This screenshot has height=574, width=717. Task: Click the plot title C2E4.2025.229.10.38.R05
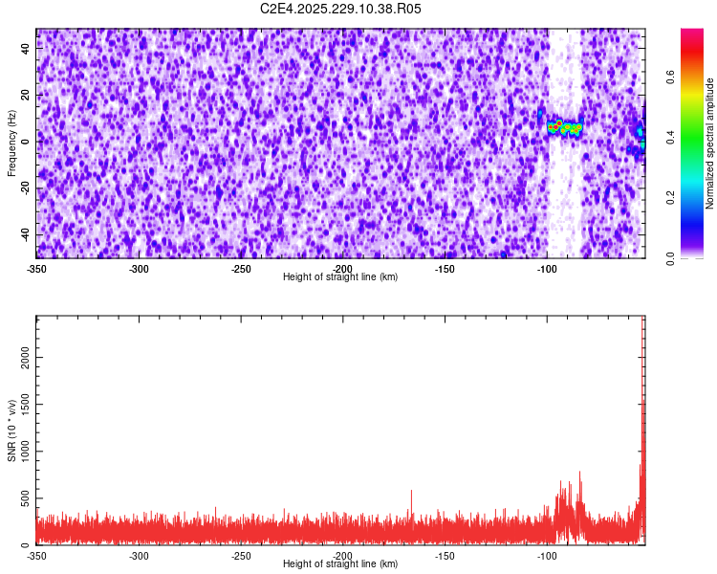point(340,9)
